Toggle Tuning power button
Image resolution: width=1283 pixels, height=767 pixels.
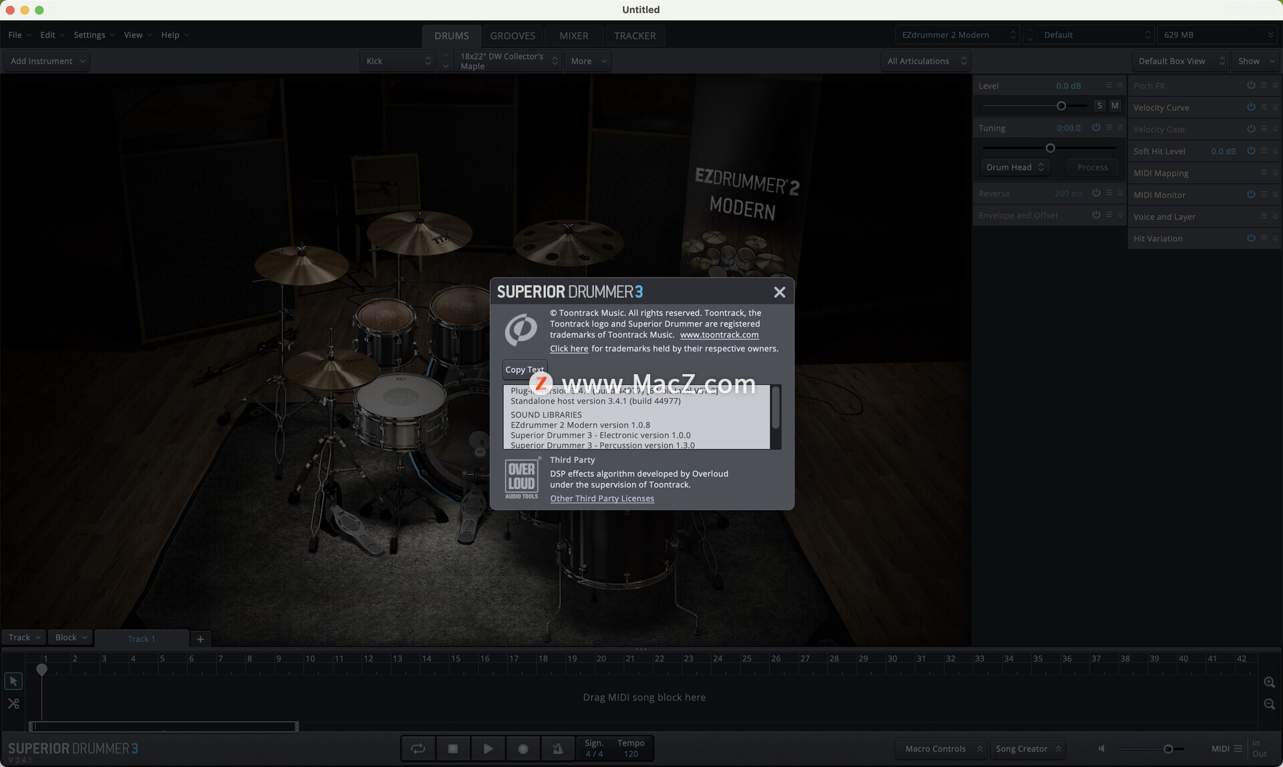(1096, 128)
